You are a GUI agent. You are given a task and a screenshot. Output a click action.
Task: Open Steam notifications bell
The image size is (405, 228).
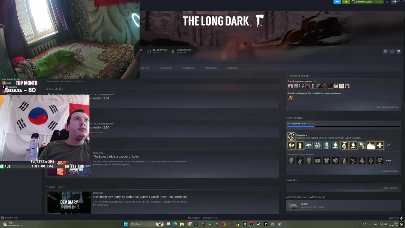click(x=346, y=2)
